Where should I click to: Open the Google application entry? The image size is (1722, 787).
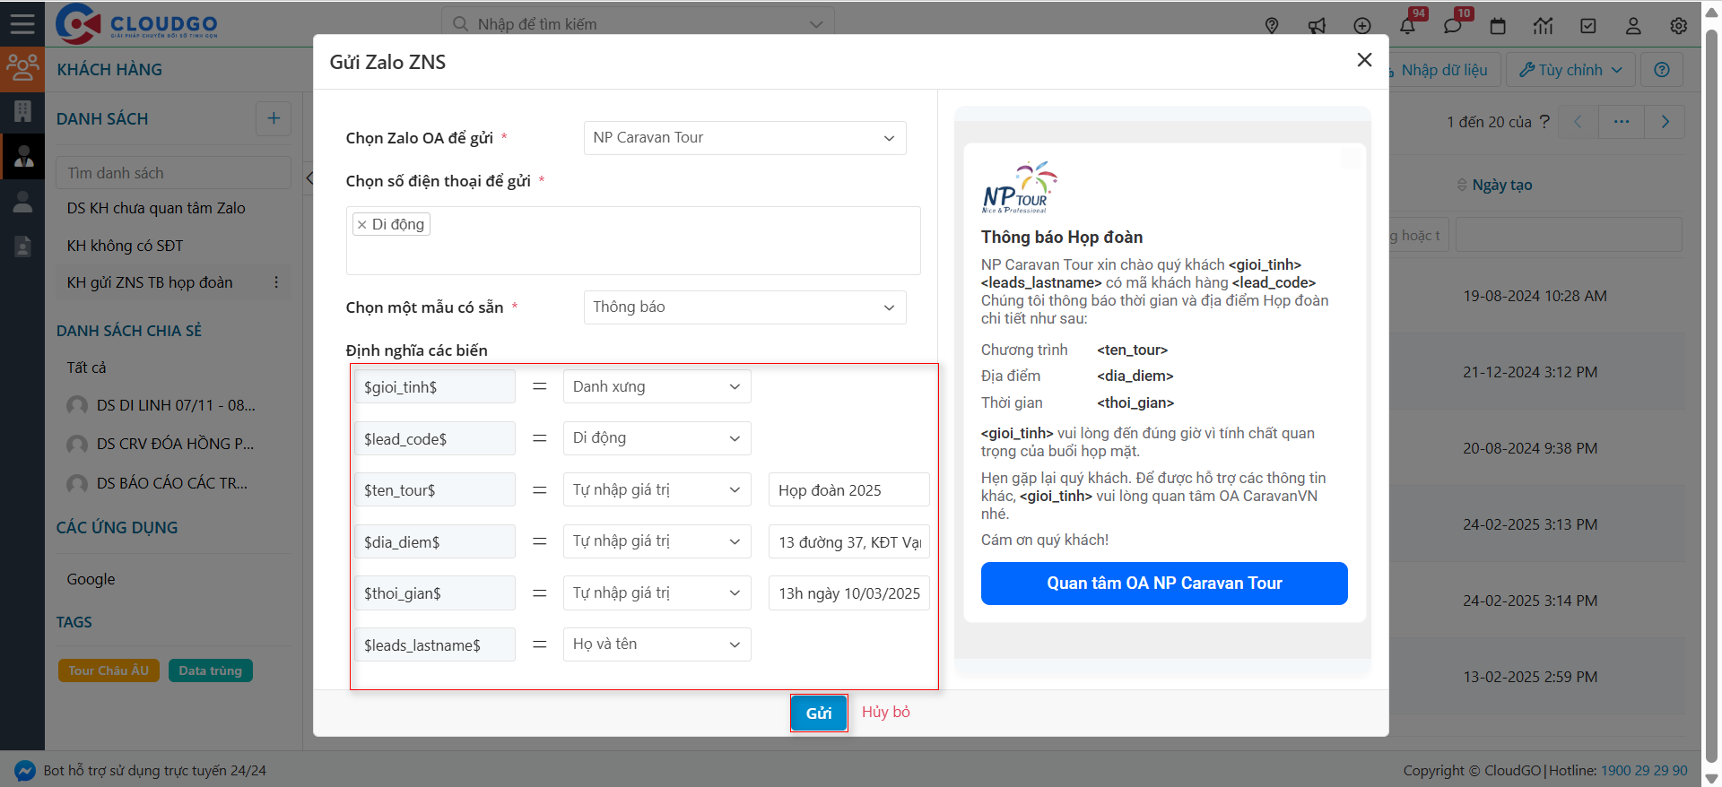click(91, 579)
